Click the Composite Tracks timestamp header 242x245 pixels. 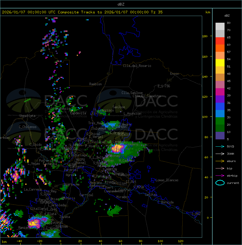tap(82, 12)
